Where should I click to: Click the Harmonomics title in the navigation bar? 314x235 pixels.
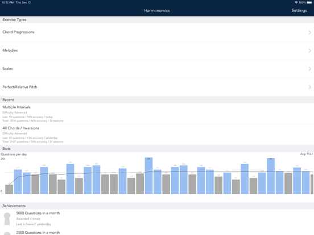tap(157, 11)
